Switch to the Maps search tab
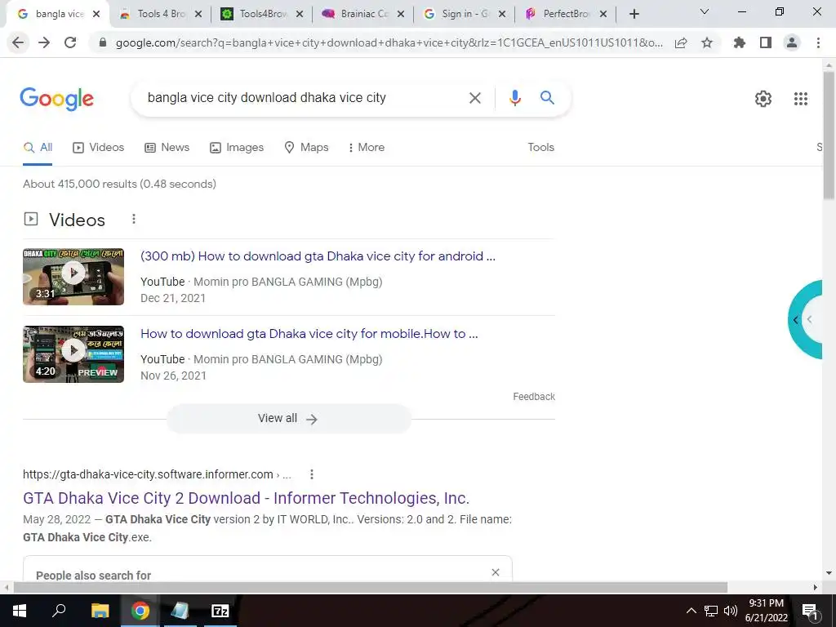The height and width of the screenshot is (627, 836). click(307, 148)
